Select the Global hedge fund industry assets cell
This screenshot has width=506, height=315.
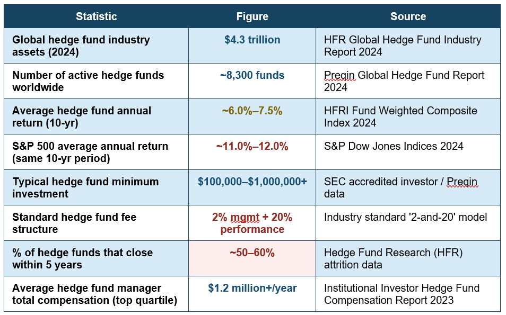click(96, 46)
